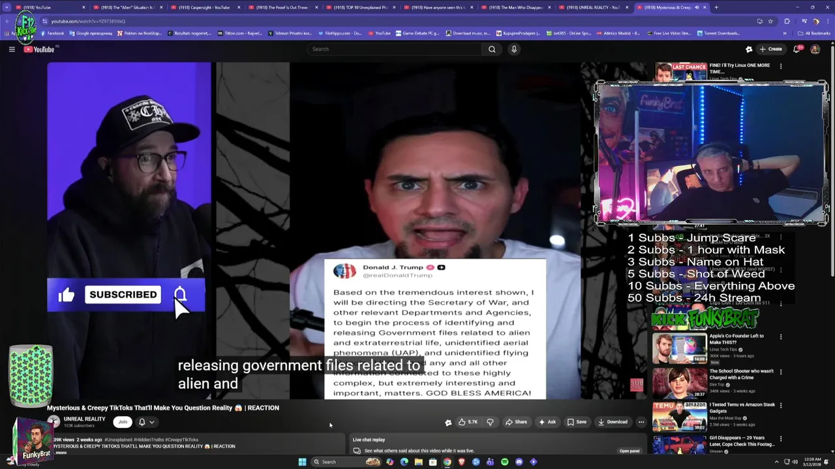
Task: Save video to playlist
Action: pos(577,422)
